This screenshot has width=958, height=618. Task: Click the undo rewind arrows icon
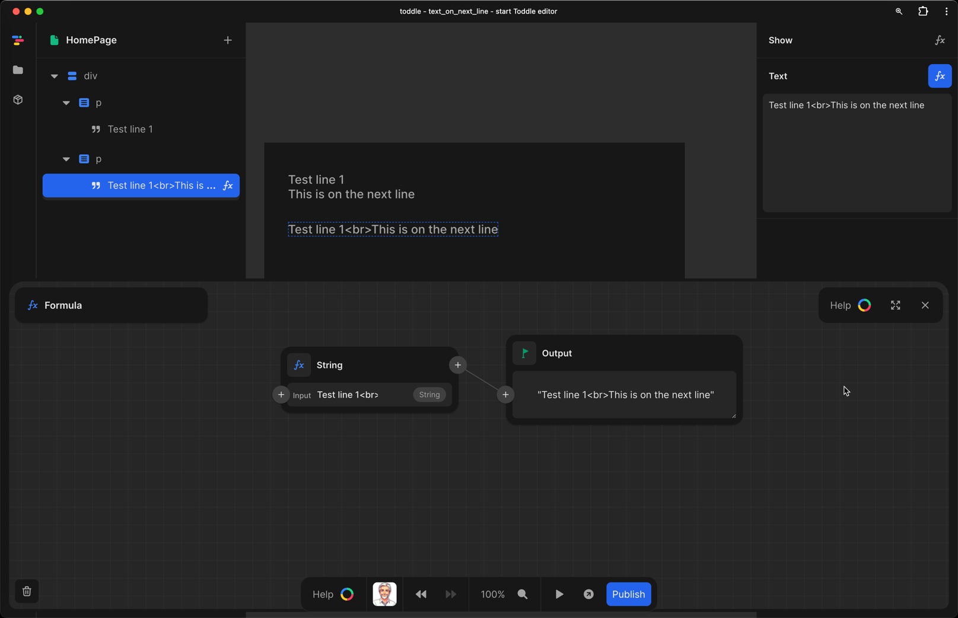[421, 594]
